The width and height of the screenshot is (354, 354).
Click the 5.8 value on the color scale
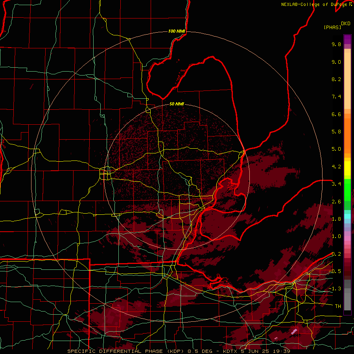click(x=336, y=132)
